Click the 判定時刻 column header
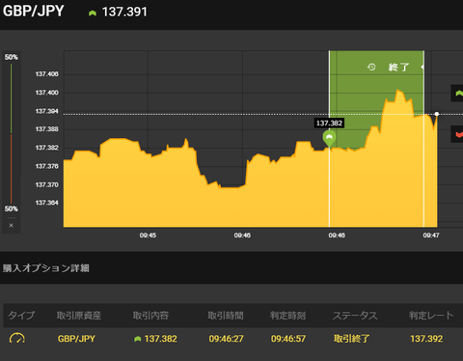 [287, 316]
